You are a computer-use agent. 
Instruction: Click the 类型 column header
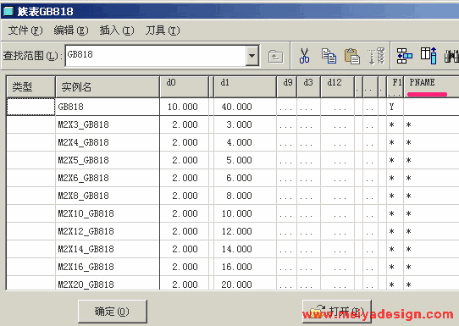(x=30, y=87)
